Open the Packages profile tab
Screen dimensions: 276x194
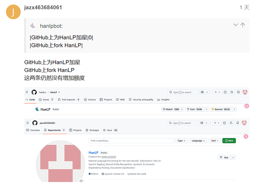click(92, 130)
